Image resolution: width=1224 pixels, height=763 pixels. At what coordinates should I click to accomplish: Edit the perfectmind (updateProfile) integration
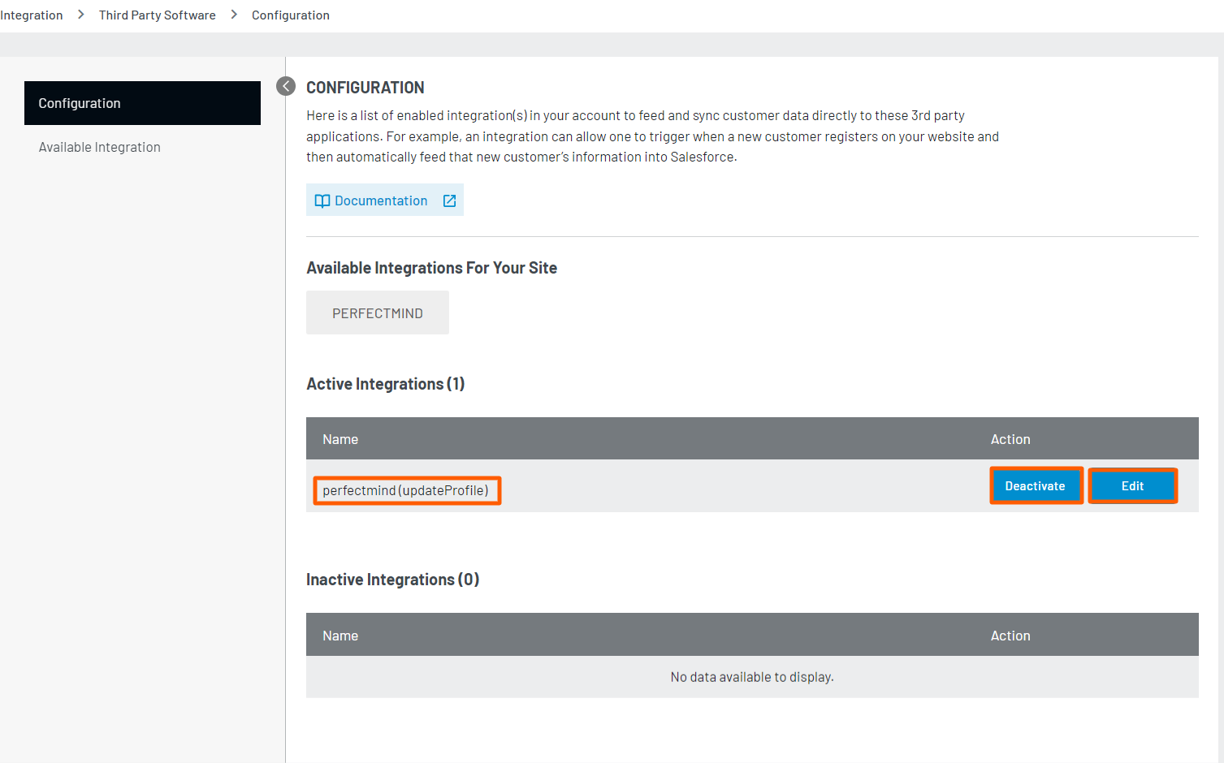[1132, 486]
